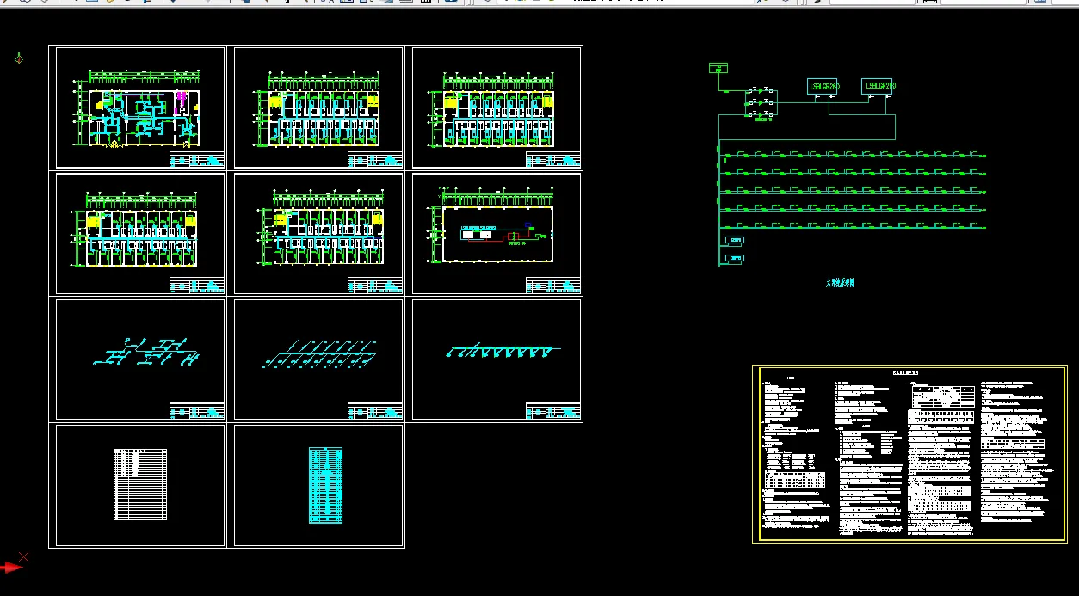Click the horizontal axonometric pipe run in third row

click(503, 351)
